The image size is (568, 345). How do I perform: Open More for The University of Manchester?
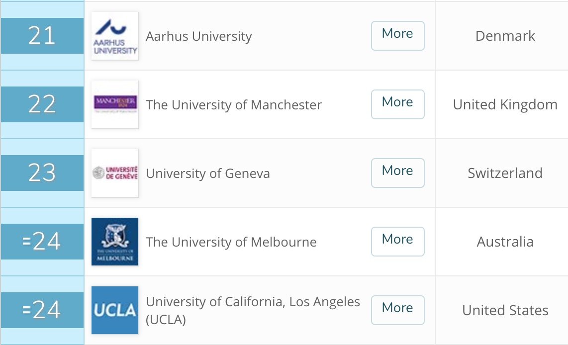398,104
